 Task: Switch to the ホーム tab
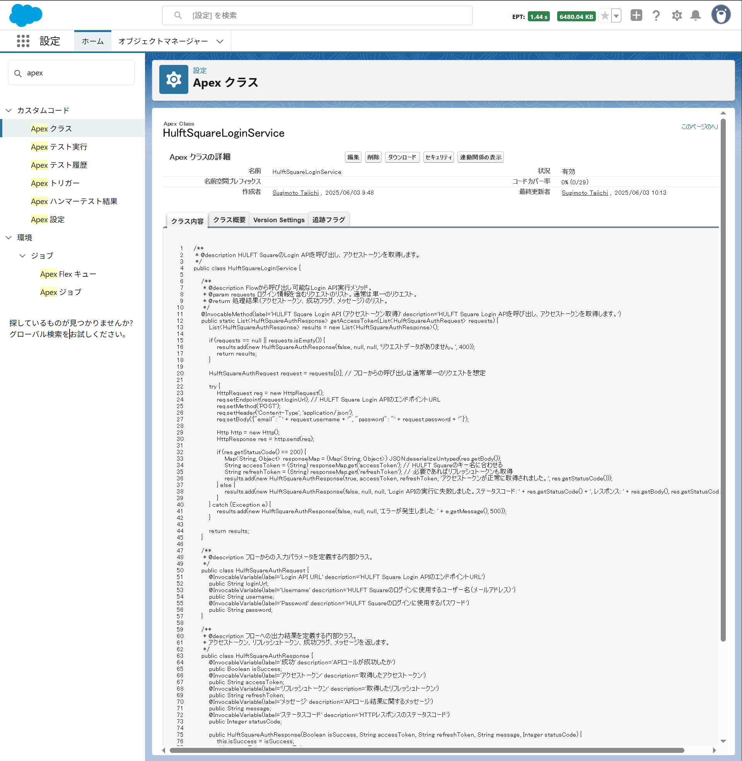(x=93, y=41)
